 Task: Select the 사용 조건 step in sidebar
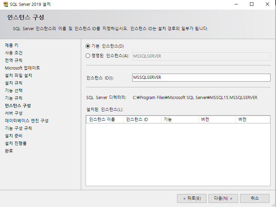[14, 53]
